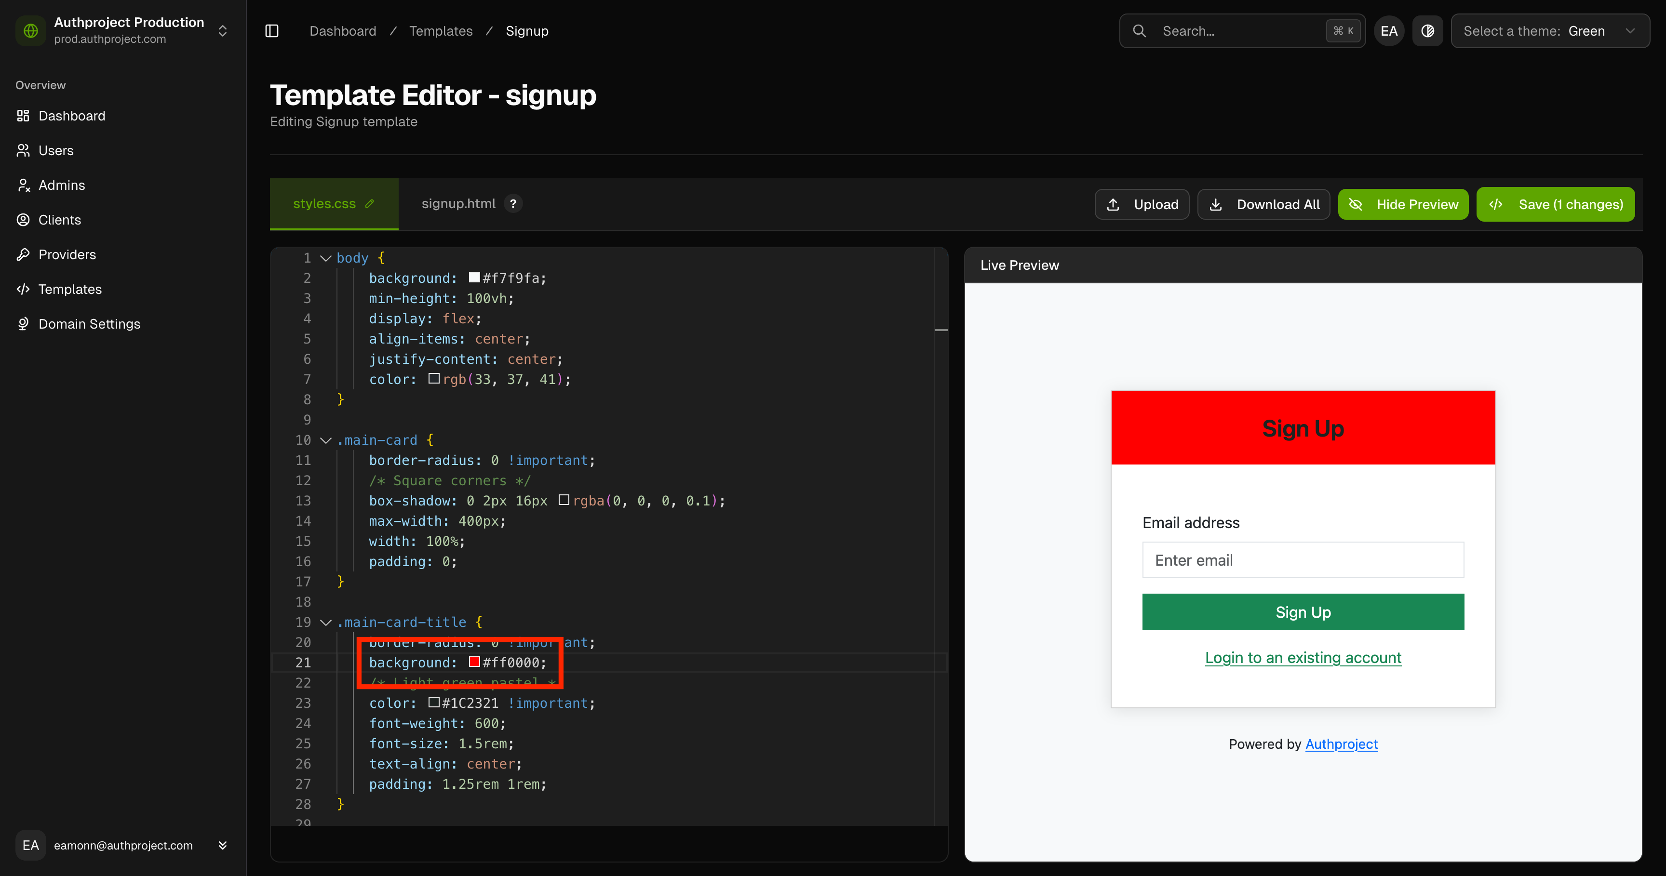Hide the live preview panel
The width and height of the screenshot is (1666, 876).
coord(1403,204)
